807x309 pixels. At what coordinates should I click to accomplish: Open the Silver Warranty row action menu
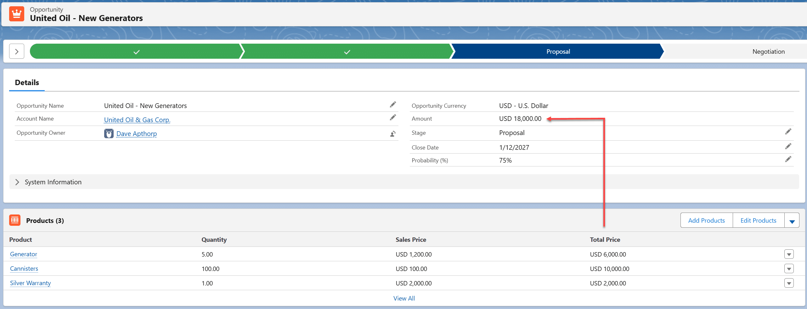point(789,283)
